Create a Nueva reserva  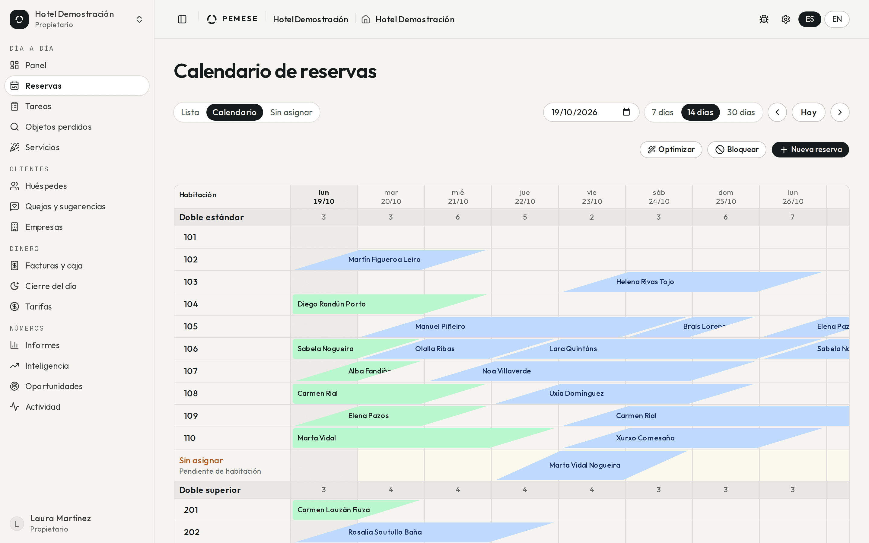[x=810, y=149]
